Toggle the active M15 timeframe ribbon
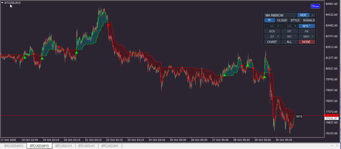Image resolution: width=341 pixels, height=149 pixels. [x=307, y=26]
